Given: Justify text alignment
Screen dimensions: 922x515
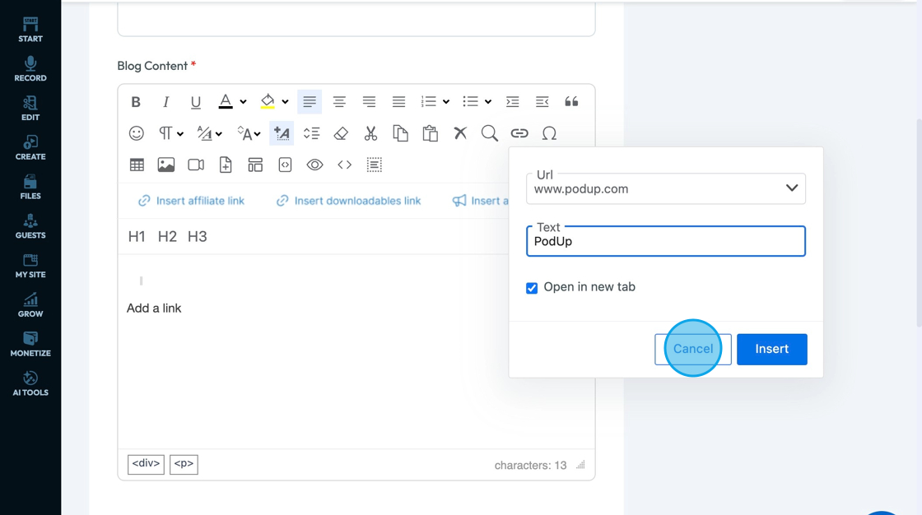Looking at the screenshot, I should 398,102.
